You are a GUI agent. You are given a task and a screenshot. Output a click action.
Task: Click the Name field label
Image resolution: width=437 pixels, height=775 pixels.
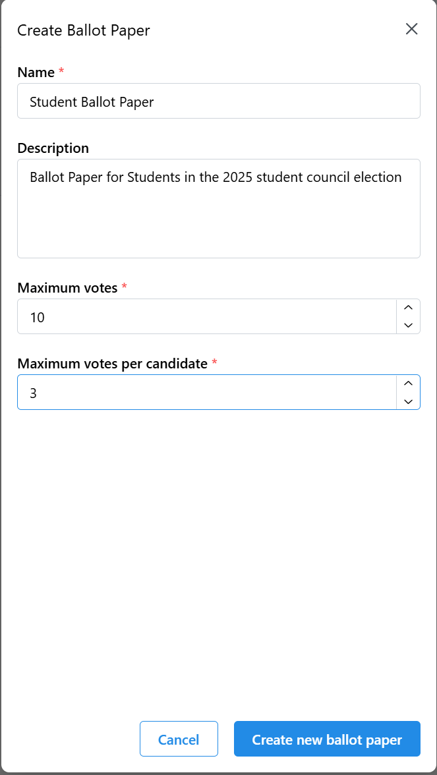36,72
